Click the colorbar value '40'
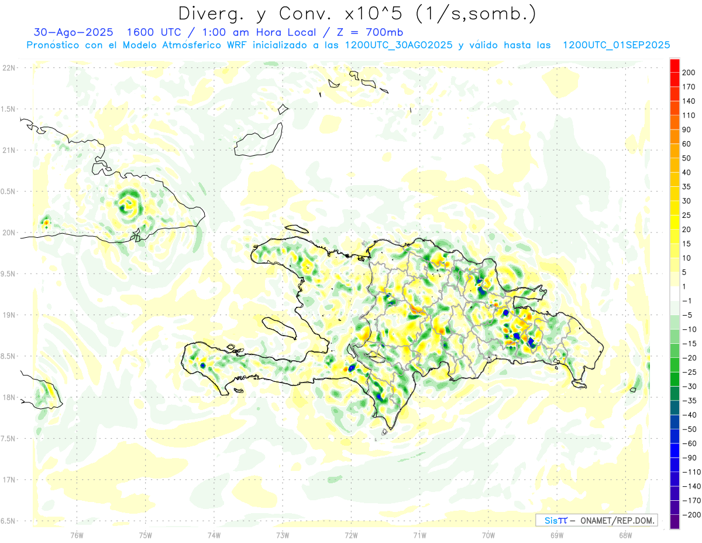702x543 pixels. (x=687, y=173)
